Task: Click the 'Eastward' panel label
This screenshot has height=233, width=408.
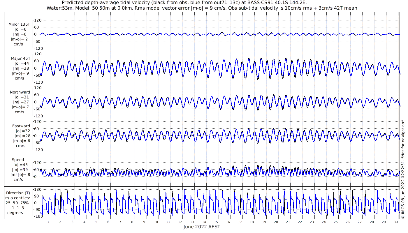Action: click(21, 126)
